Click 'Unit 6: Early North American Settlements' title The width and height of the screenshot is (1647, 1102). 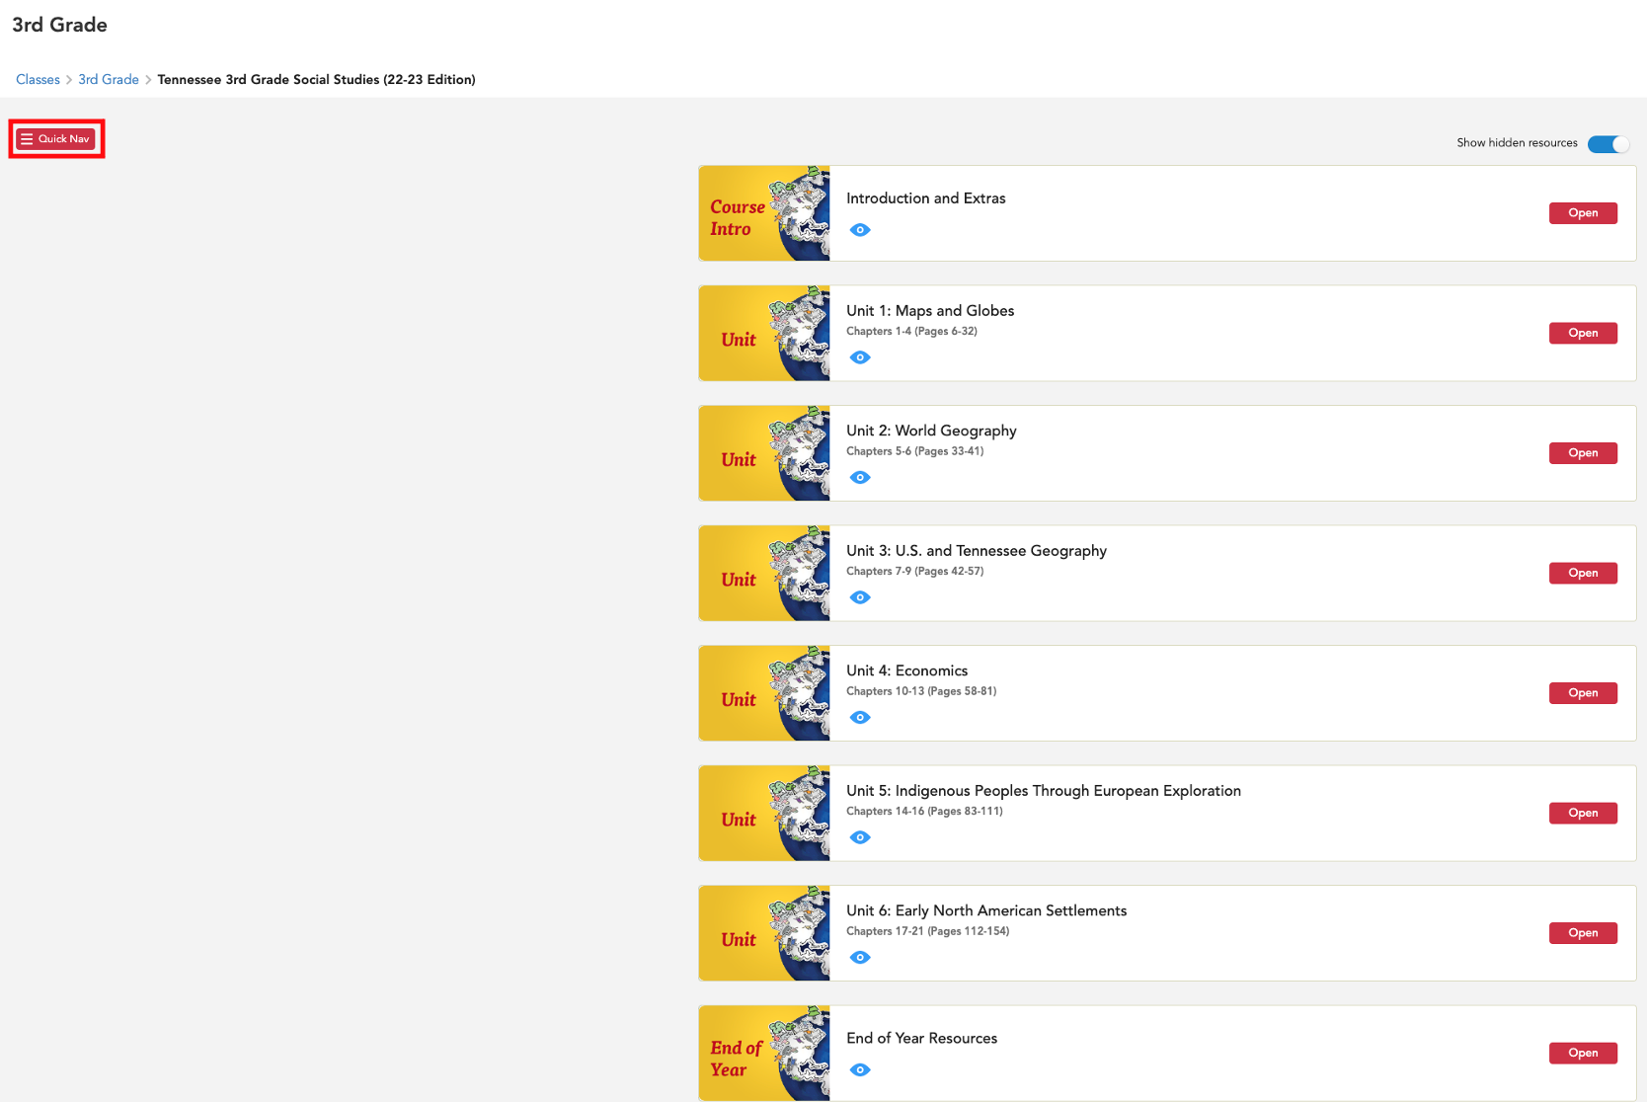(x=986, y=911)
